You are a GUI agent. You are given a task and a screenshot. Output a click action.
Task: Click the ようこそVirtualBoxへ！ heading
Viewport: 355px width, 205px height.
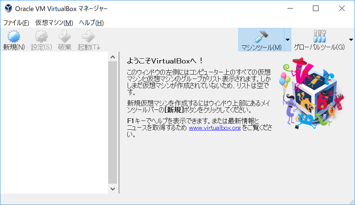coord(165,61)
